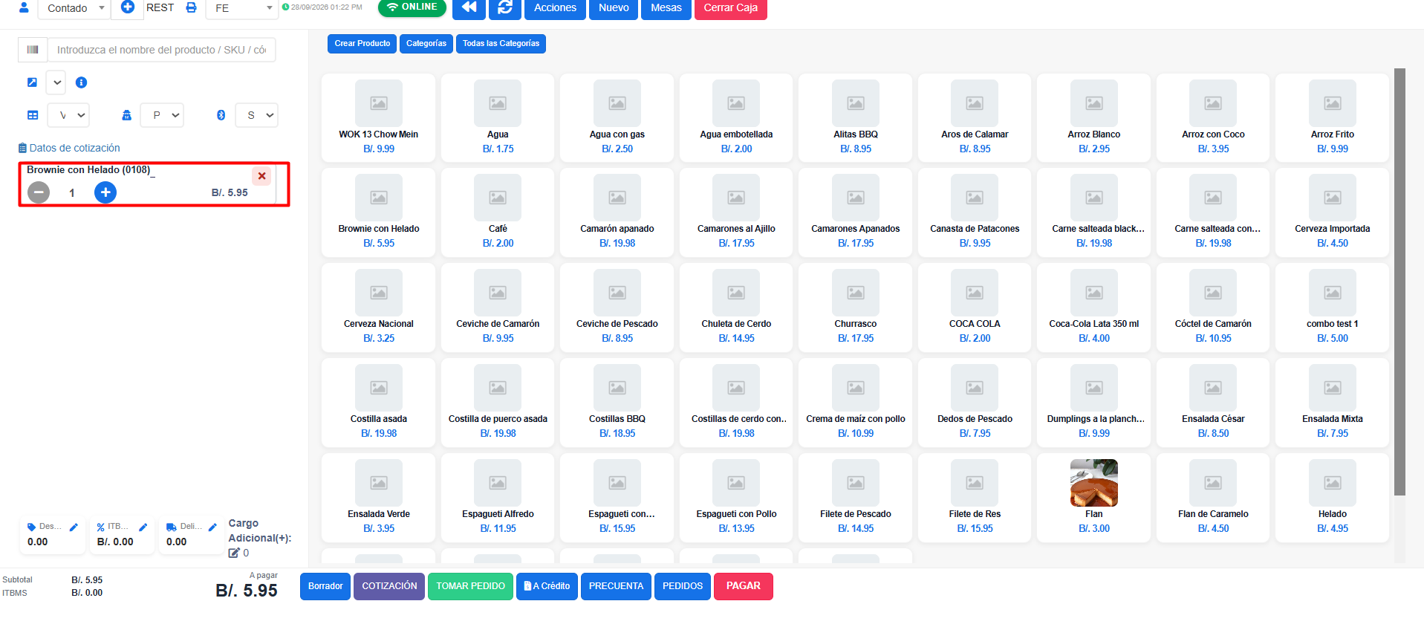Click the refresh sync button
Viewport: 1424px width, 627px height.
[x=505, y=7]
